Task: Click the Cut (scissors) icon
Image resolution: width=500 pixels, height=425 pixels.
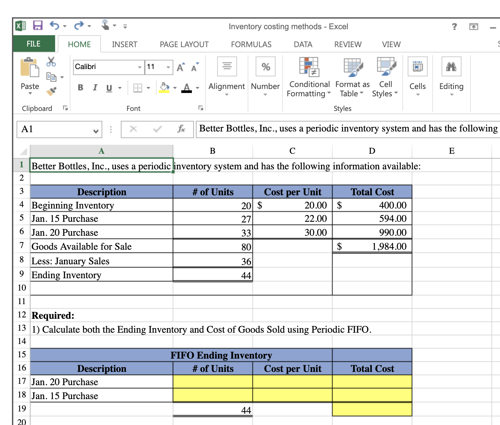Action: point(50,62)
